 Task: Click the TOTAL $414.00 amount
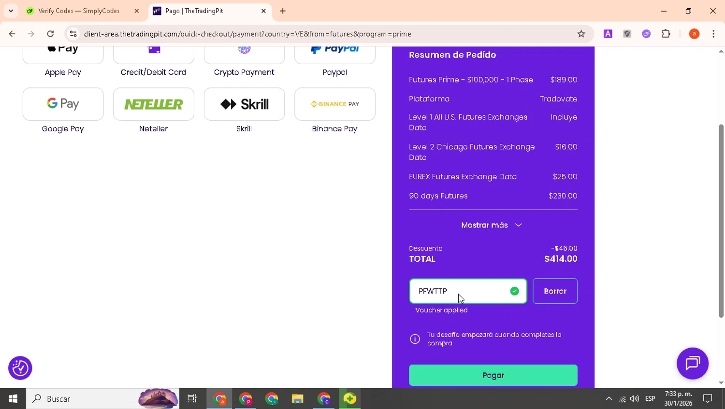tap(561, 259)
